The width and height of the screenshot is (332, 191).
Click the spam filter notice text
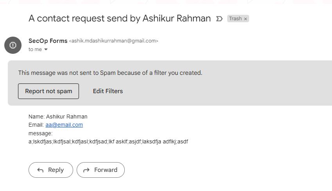click(x=110, y=73)
